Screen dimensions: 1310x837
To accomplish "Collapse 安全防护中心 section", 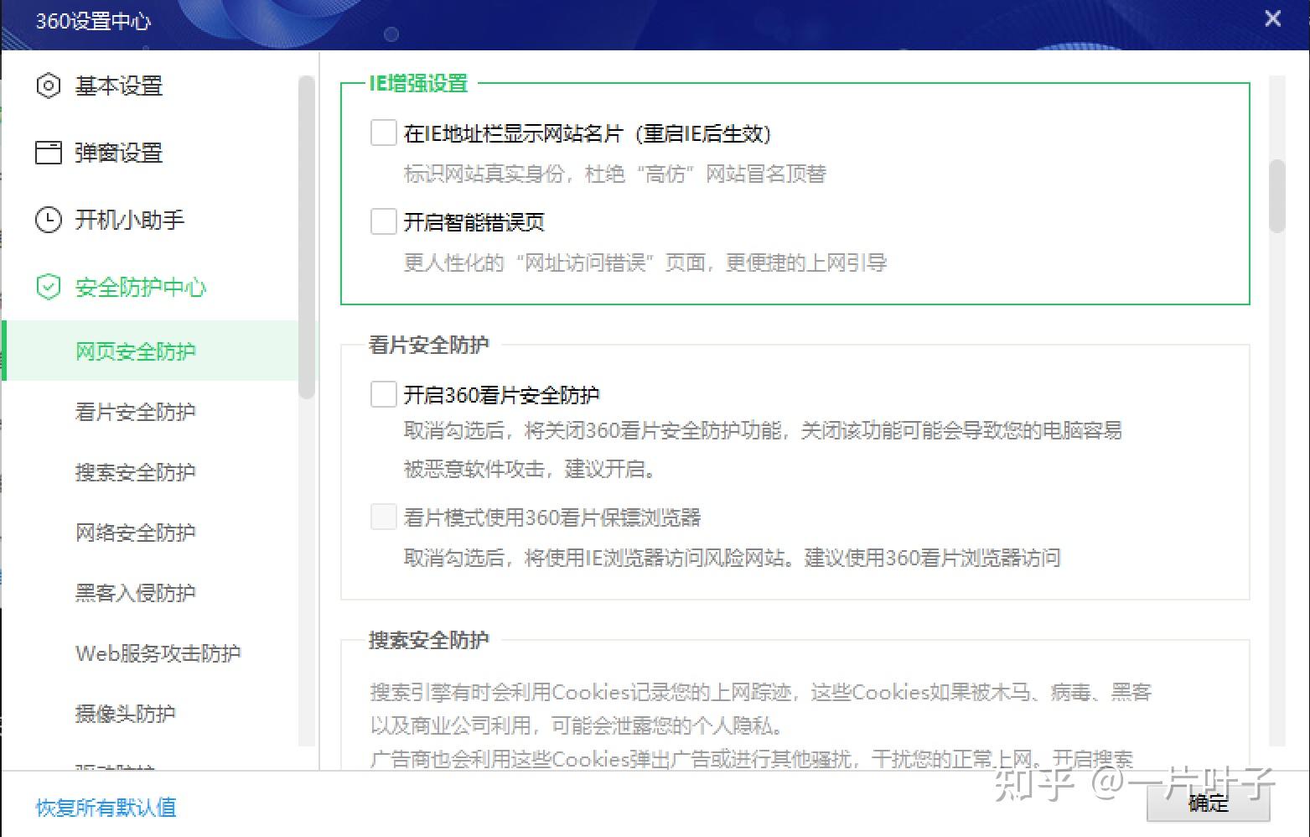I will tap(140, 287).
